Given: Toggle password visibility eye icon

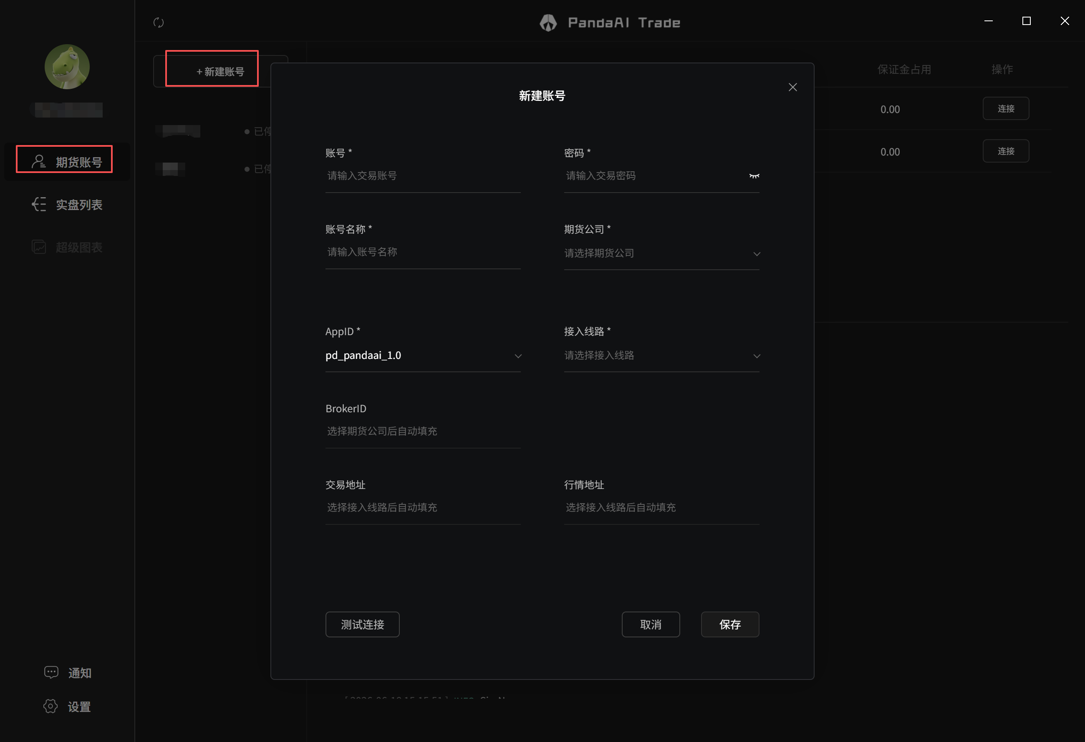Looking at the screenshot, I should 754,176.
